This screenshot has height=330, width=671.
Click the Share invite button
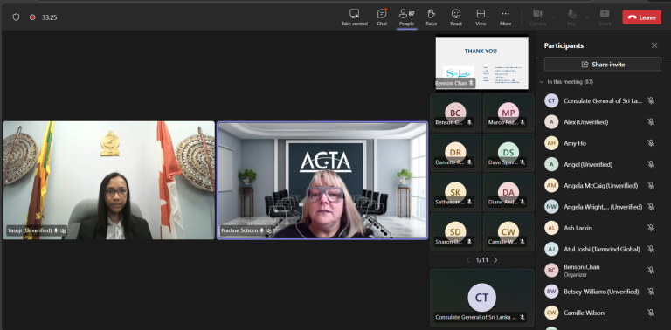603,65
